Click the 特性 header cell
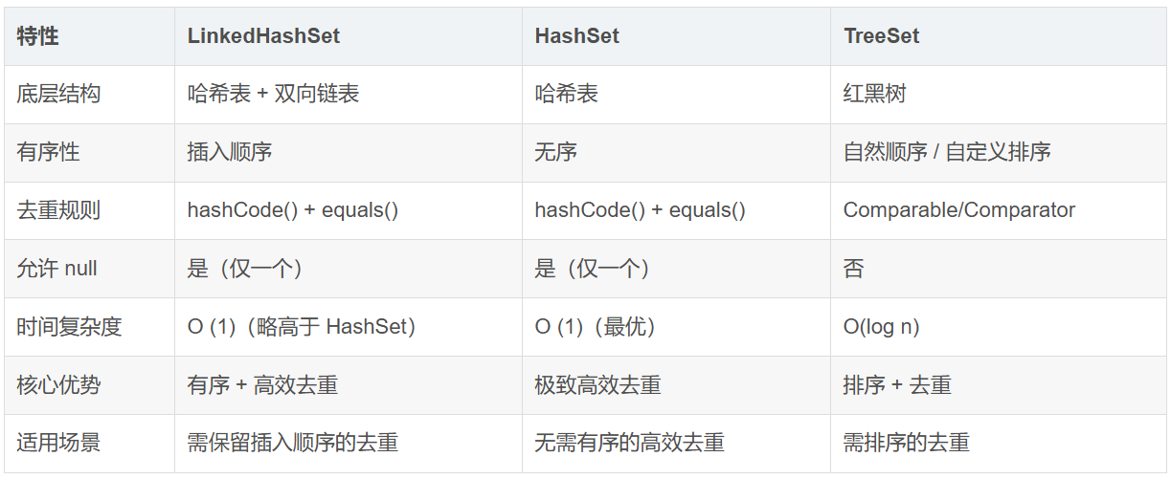 click(38, 36)
